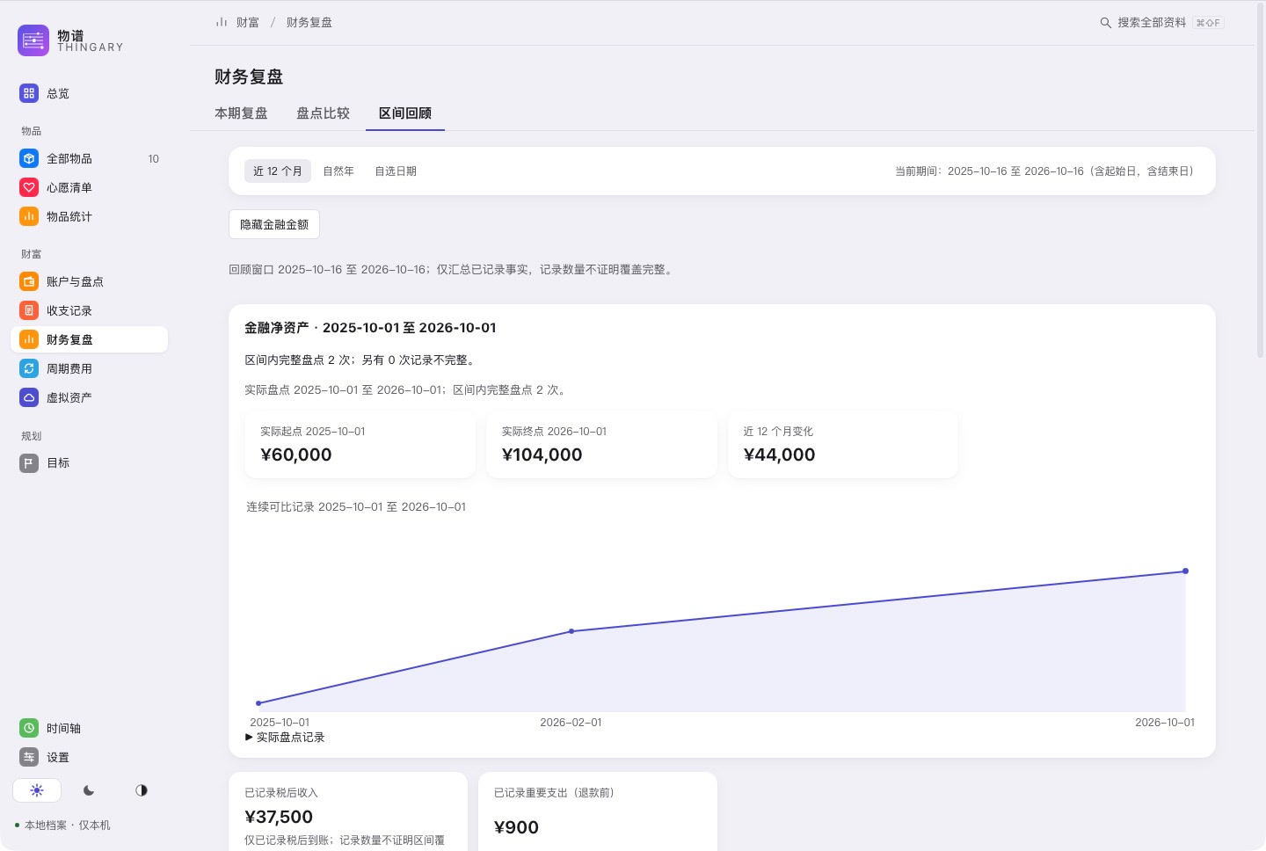The image size is (1266, 851).
Task: Click chart start point at 2025-10-01
Action: [258, 703]
